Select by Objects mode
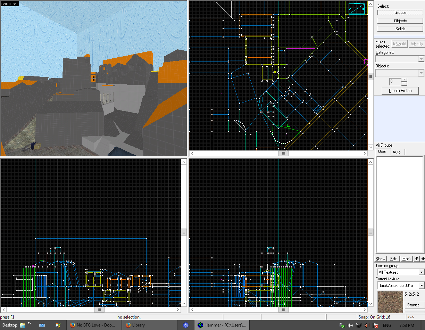This screenshot has height=330, width=425. pyautogui.click(x=400, y=21)
